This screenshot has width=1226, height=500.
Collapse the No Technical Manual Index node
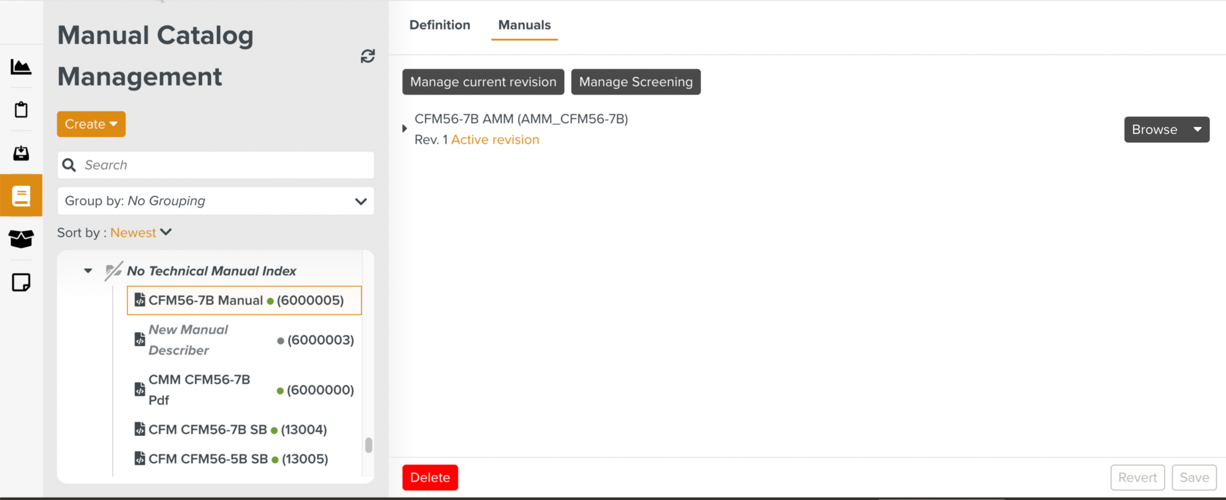(88, 271)
